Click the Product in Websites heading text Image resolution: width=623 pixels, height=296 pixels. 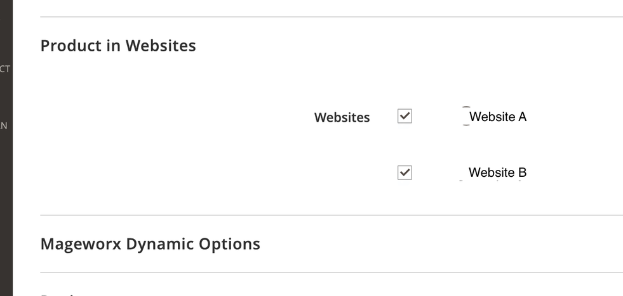coord(118,46)
